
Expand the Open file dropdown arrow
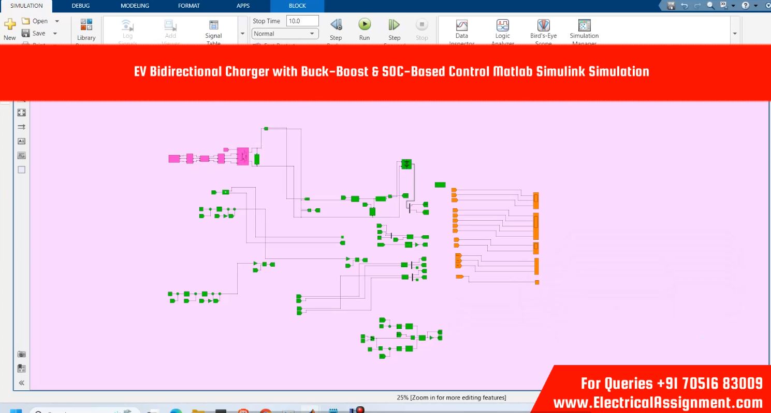point(57,21)
